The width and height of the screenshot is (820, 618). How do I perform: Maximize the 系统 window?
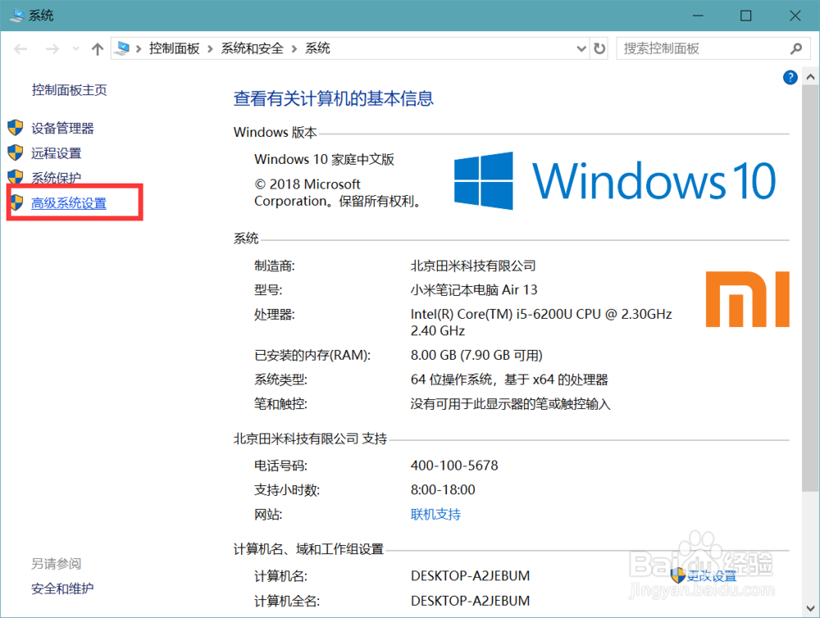pos(745,16)
